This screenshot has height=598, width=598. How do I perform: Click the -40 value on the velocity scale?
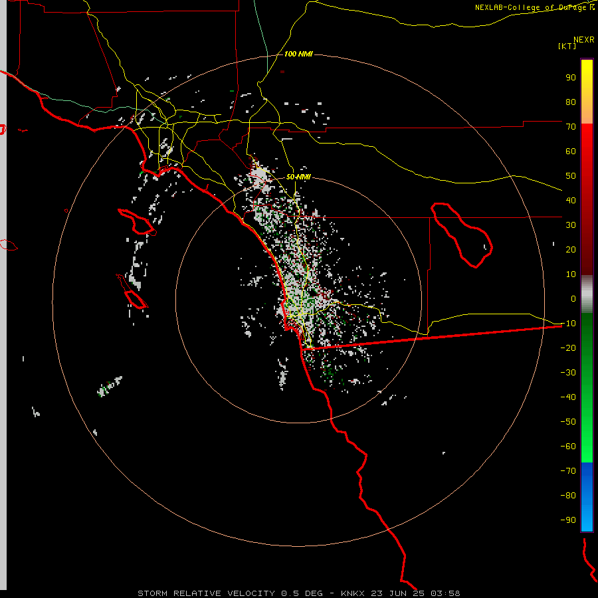pyautogui.click(x=568, y=397)
